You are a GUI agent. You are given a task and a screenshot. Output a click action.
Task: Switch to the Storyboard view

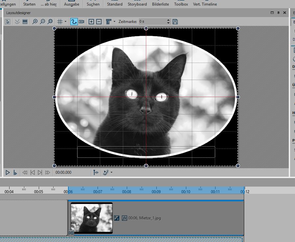click(x=137, y=4)
